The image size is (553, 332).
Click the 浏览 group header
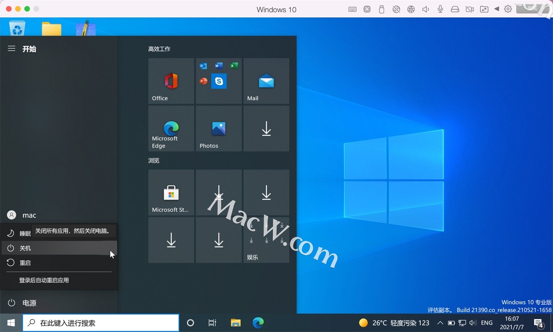(x=154, y=161)
